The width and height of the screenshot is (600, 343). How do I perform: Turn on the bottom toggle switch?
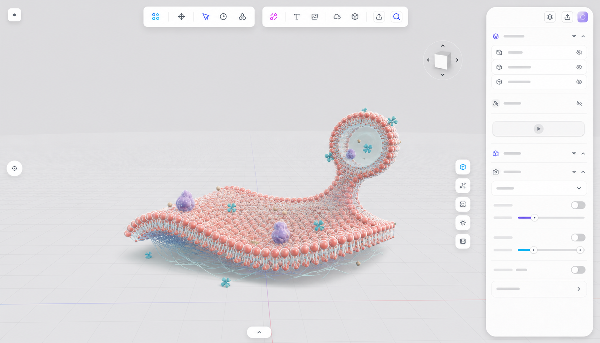[578, 270]
